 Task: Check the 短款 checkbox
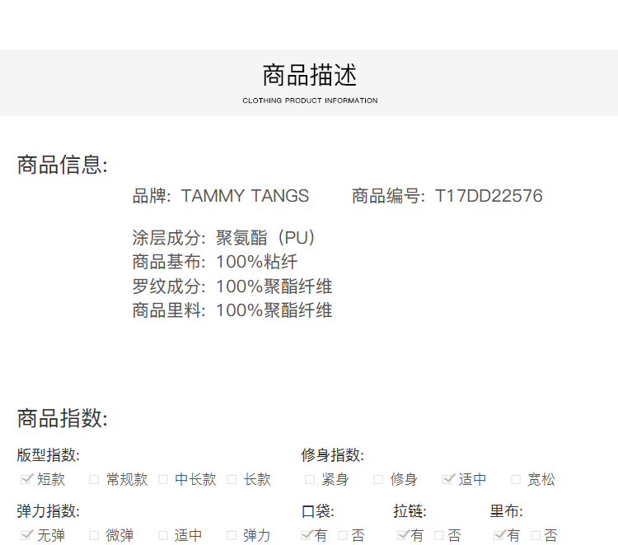26,479
